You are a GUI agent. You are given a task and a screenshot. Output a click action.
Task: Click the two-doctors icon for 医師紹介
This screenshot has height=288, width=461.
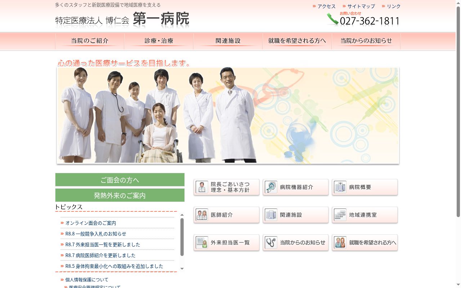point(202,215)
